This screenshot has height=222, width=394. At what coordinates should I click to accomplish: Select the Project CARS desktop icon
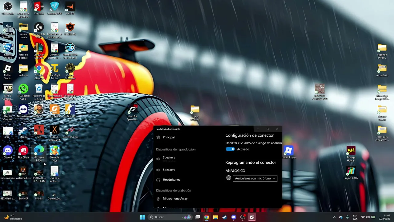coord(351,173)
